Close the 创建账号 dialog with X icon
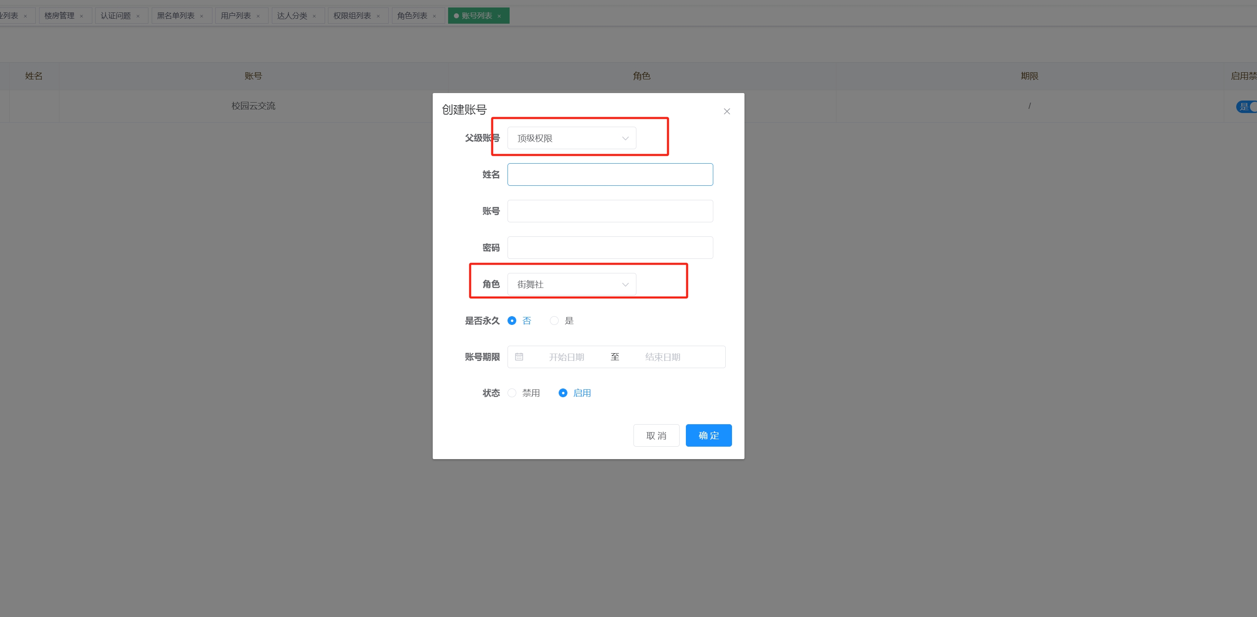Image resolution: width=1257 pixels, height=617 pixels. click(x=727, y=111)
